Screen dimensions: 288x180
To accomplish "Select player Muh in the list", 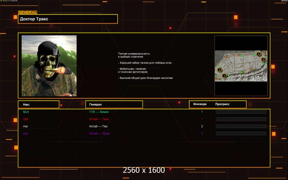I will pos(26,112).
